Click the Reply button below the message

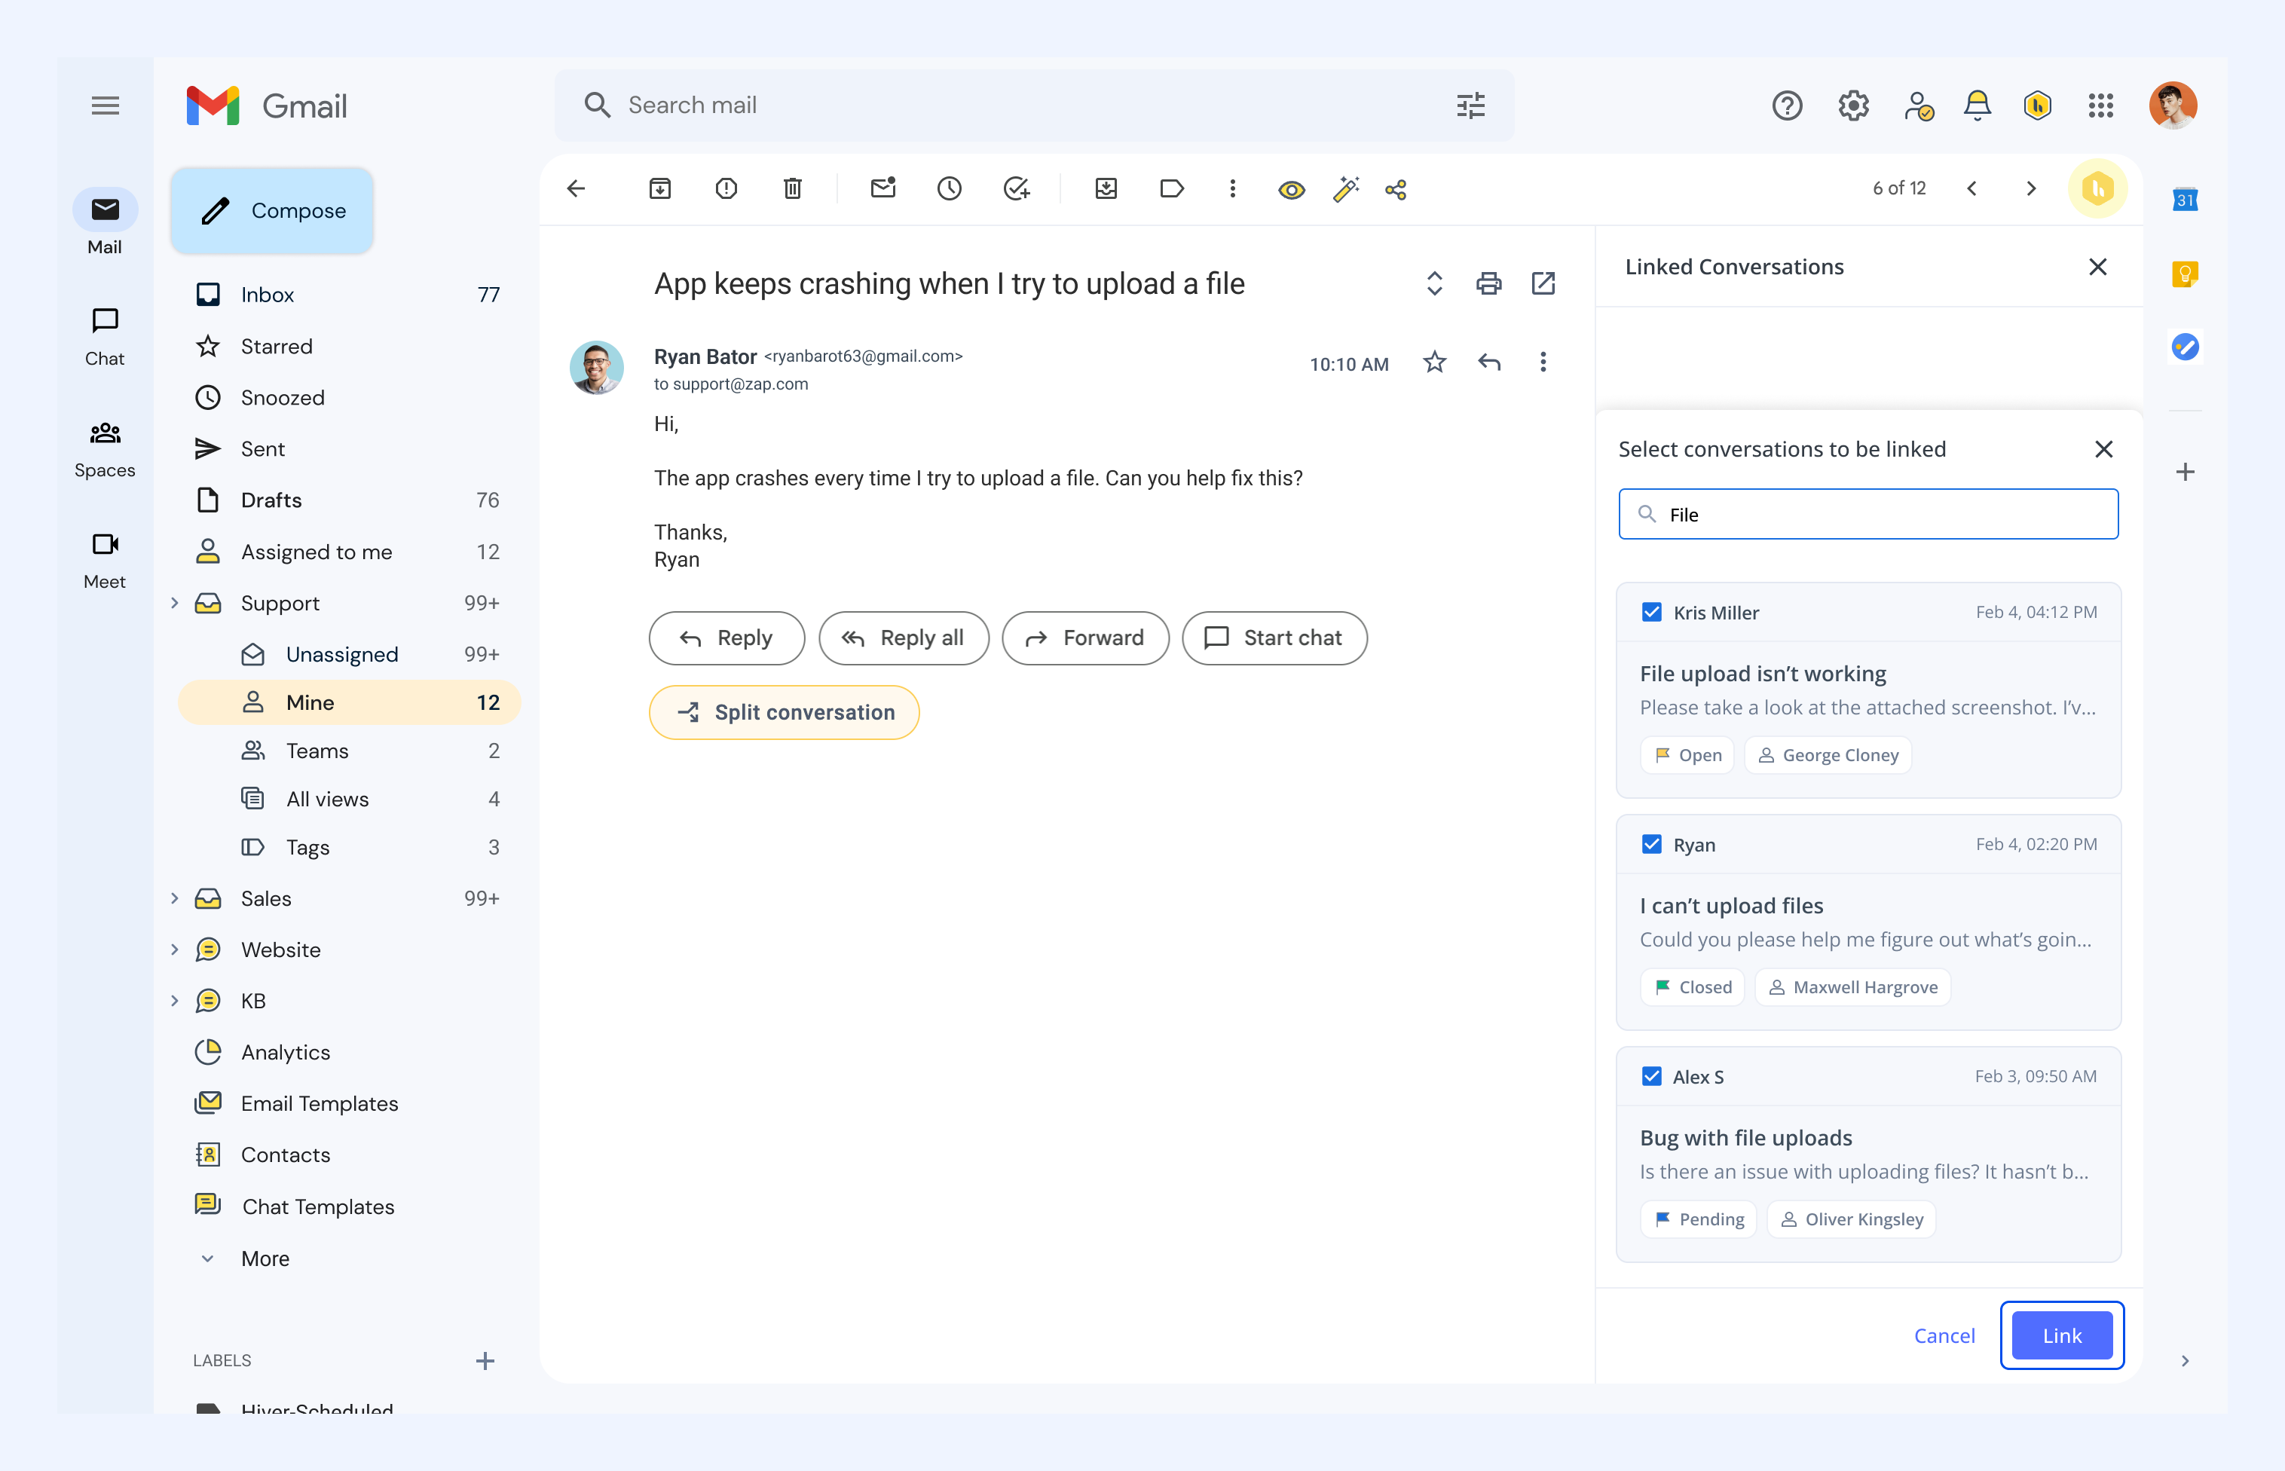point(727,638)
